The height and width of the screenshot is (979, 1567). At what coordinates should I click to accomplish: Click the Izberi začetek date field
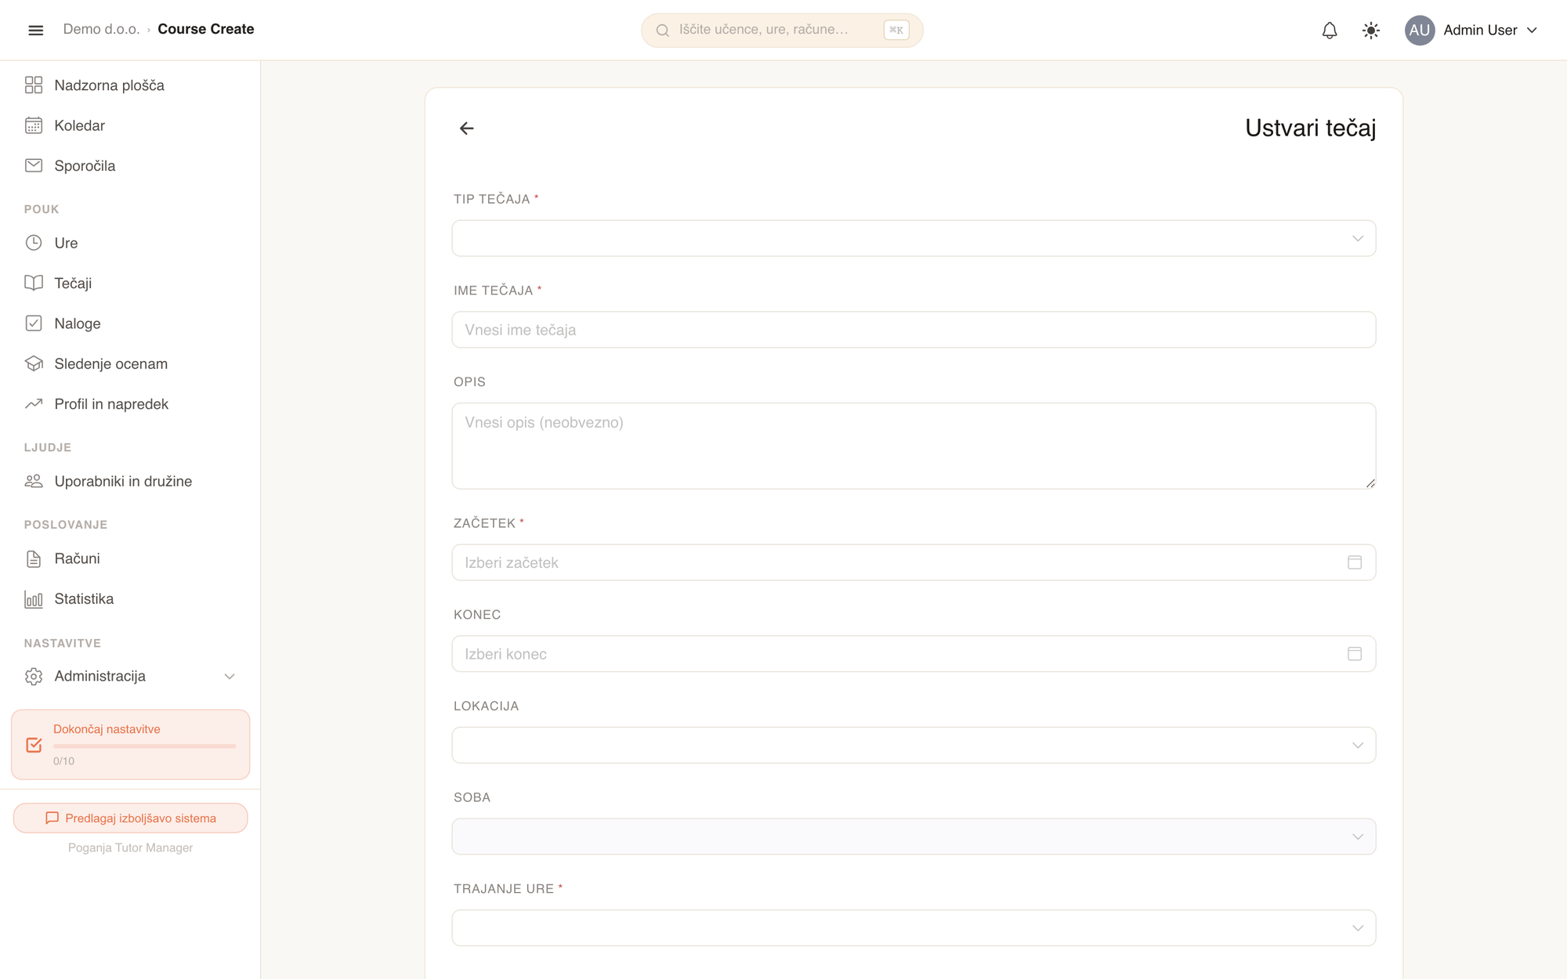914,562
